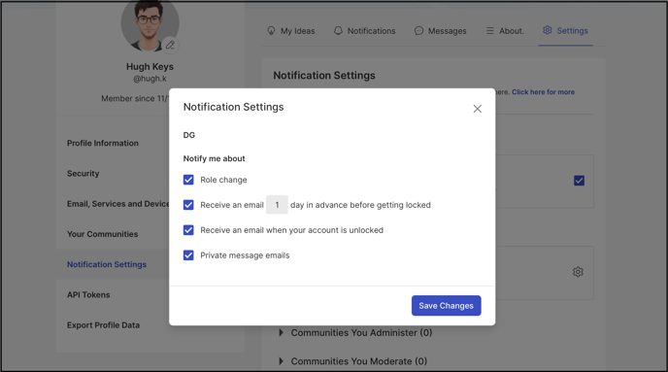The image size is (668, 372).
Task: Open API Tokens in the sidebar
Action: [x=88, y=294]
